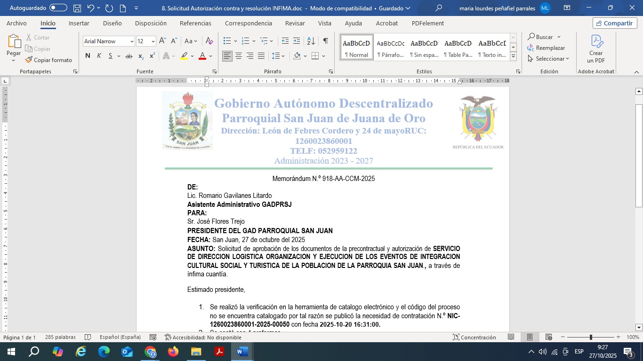643x361 pixels.
Task: Toggle the Autoguardado switch
Action: pyautogui.click(x=58, y=8)
